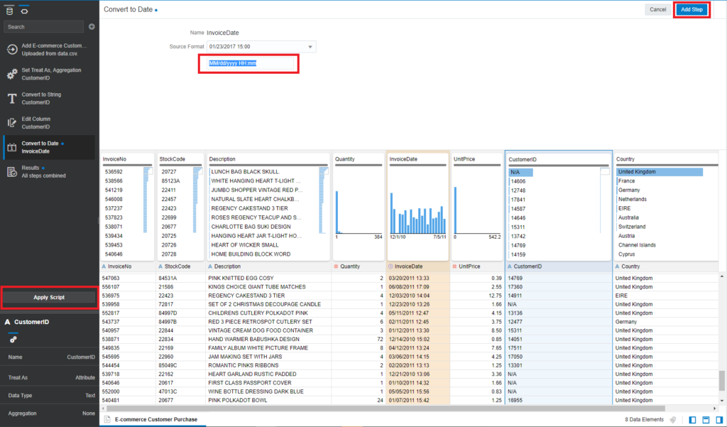
Task: Click the UnitPrice distribution tile
Action: 477,207
